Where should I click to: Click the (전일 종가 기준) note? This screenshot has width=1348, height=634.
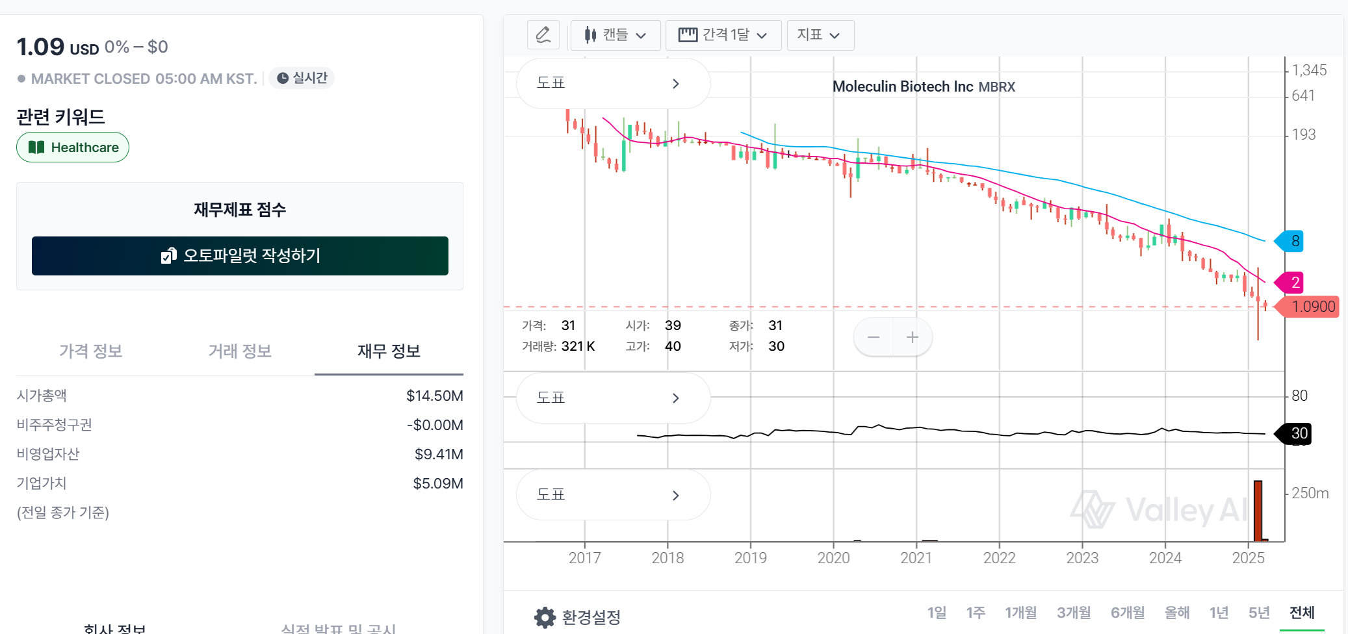click(x=63, y=513)
